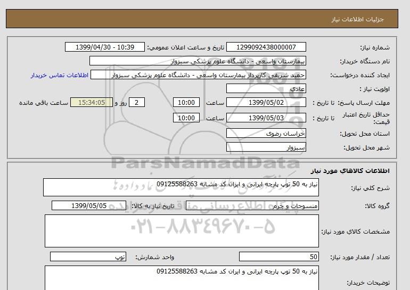Click the توضیحات خریدار text area
Viewport: 410px width, 290px height.
pos(182,278)
